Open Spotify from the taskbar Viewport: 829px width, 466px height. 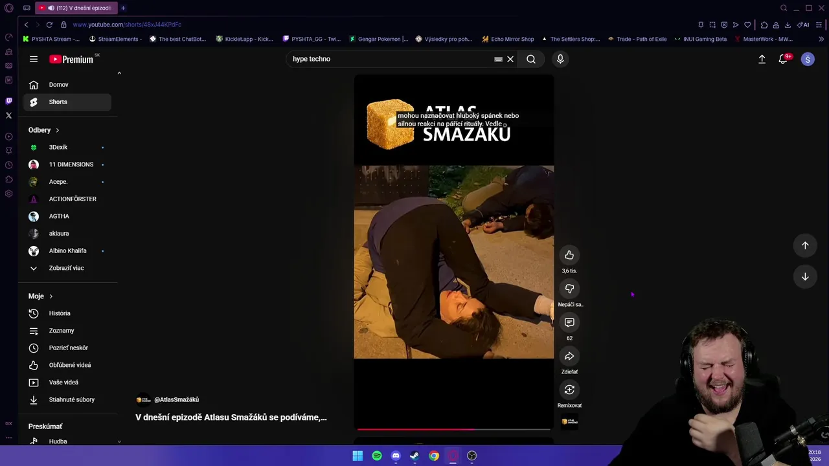click(x=377, y=456)
